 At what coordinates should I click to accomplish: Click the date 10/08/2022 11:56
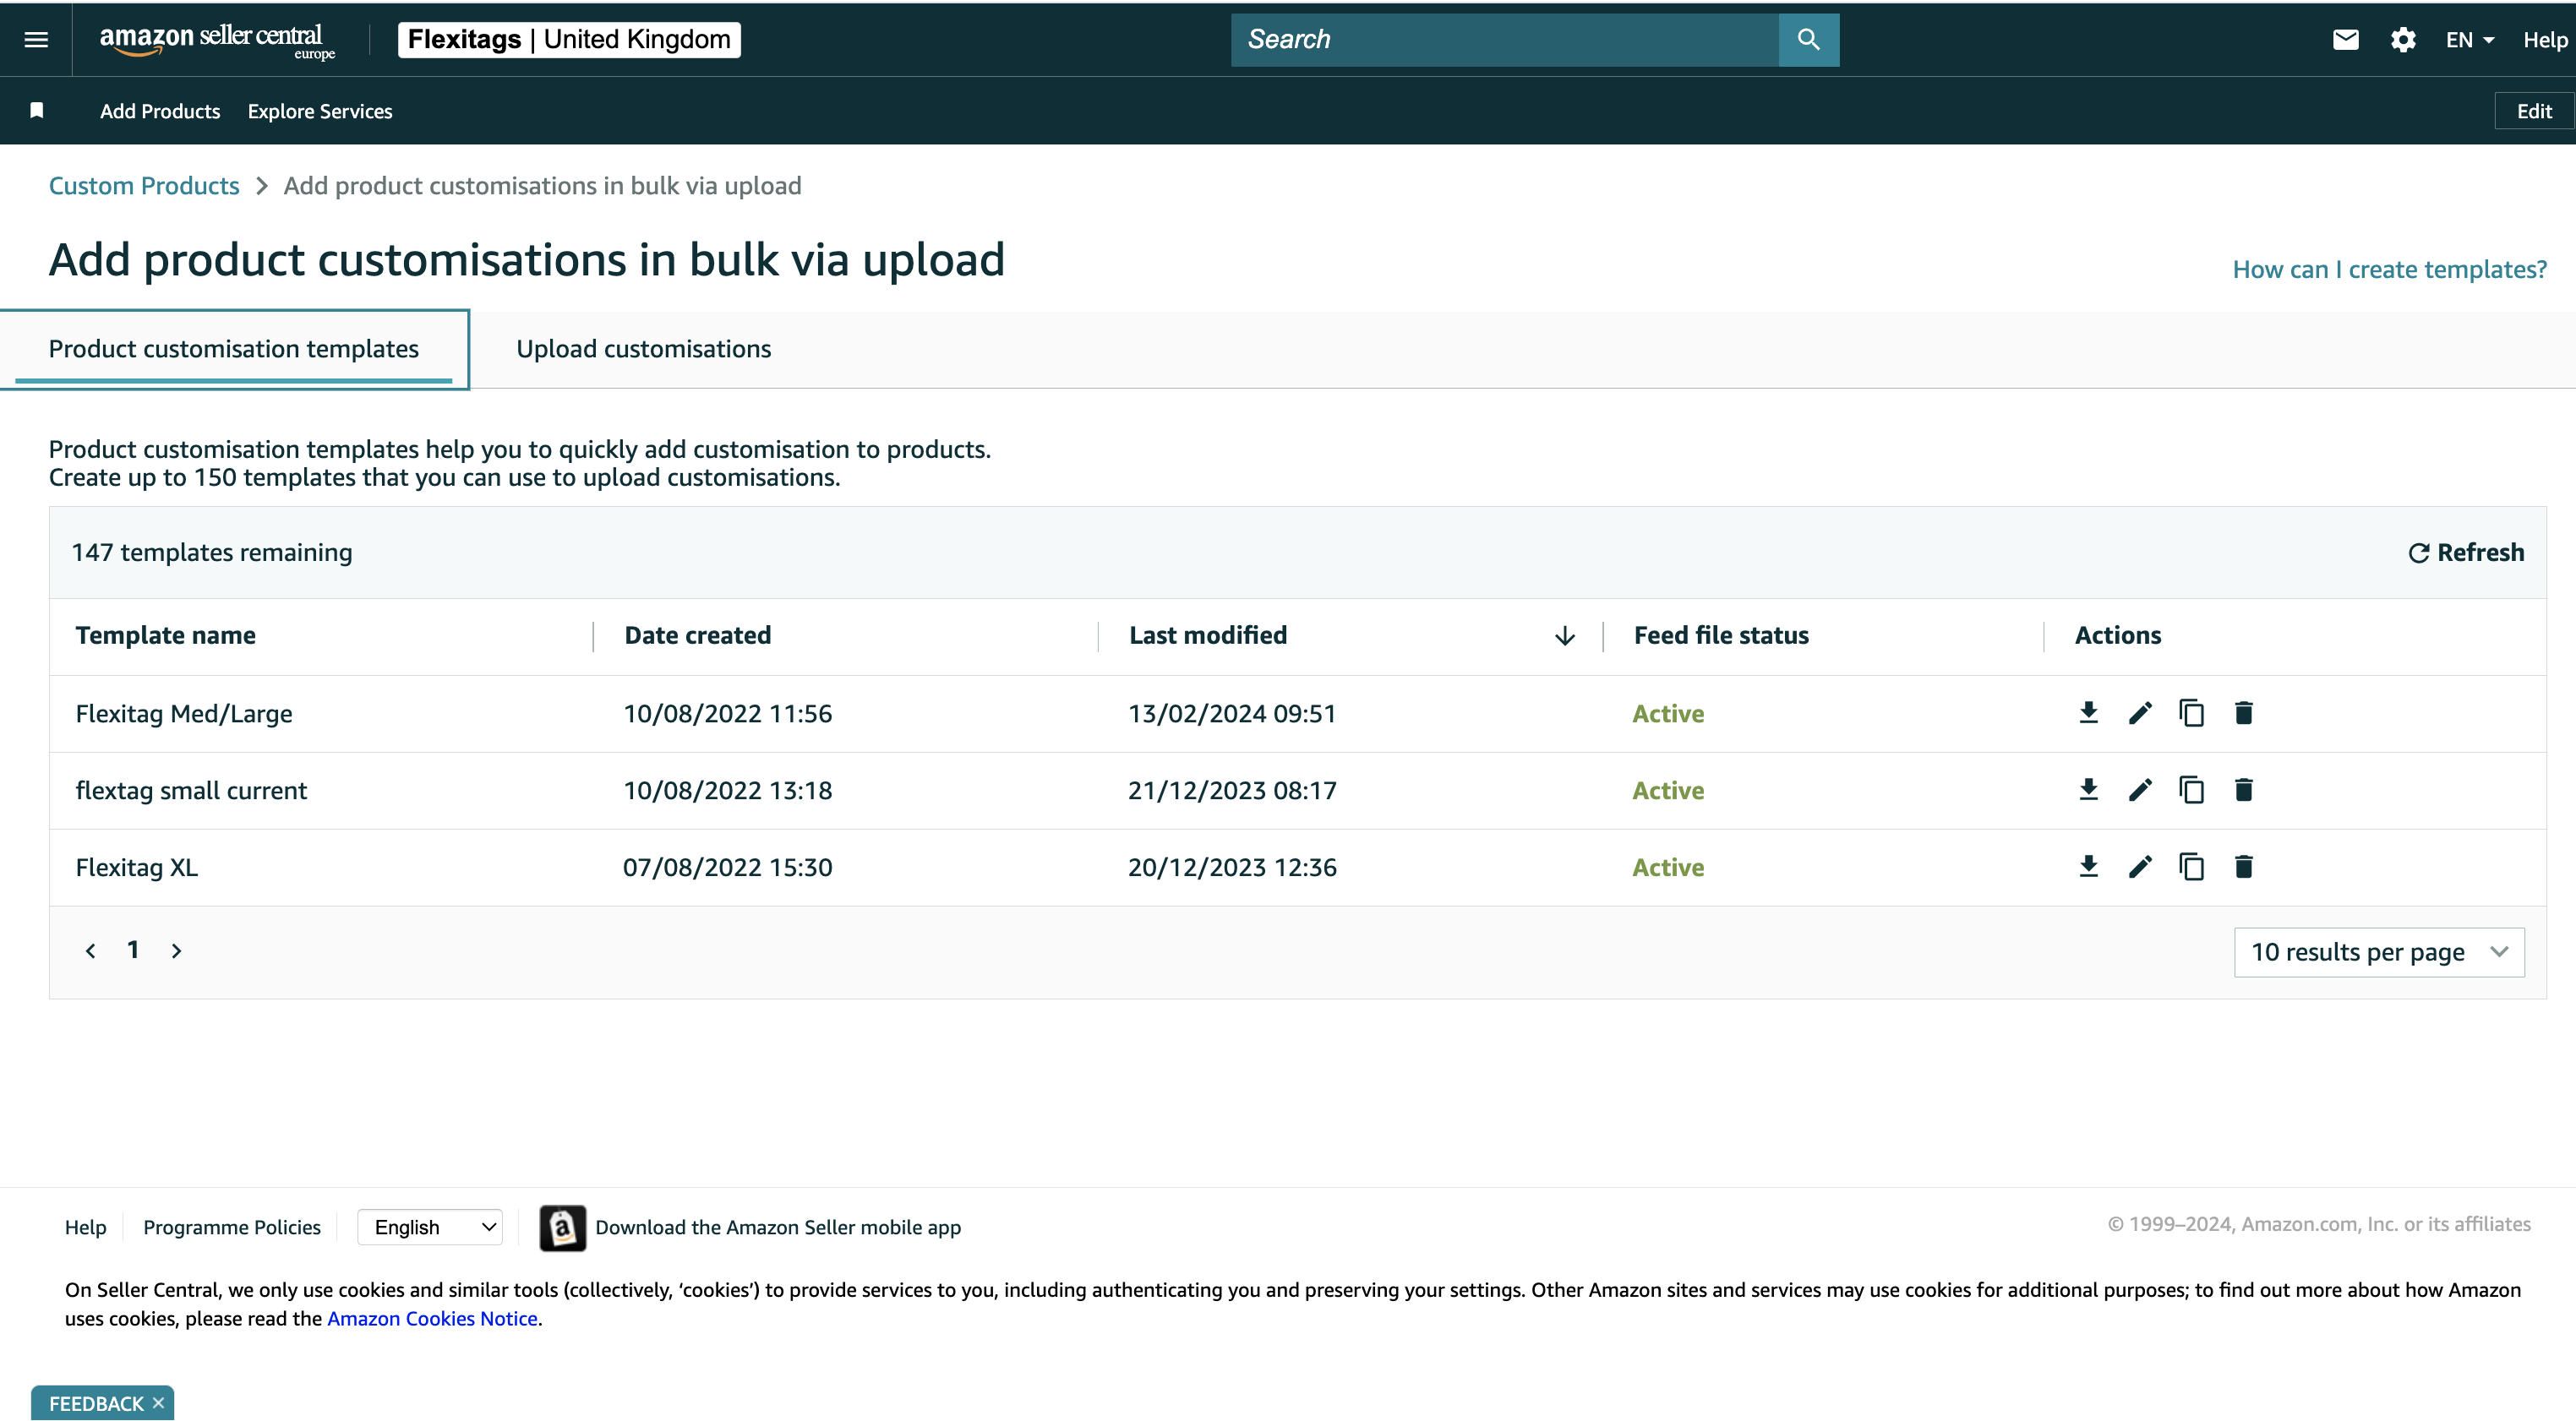[728, 714]
